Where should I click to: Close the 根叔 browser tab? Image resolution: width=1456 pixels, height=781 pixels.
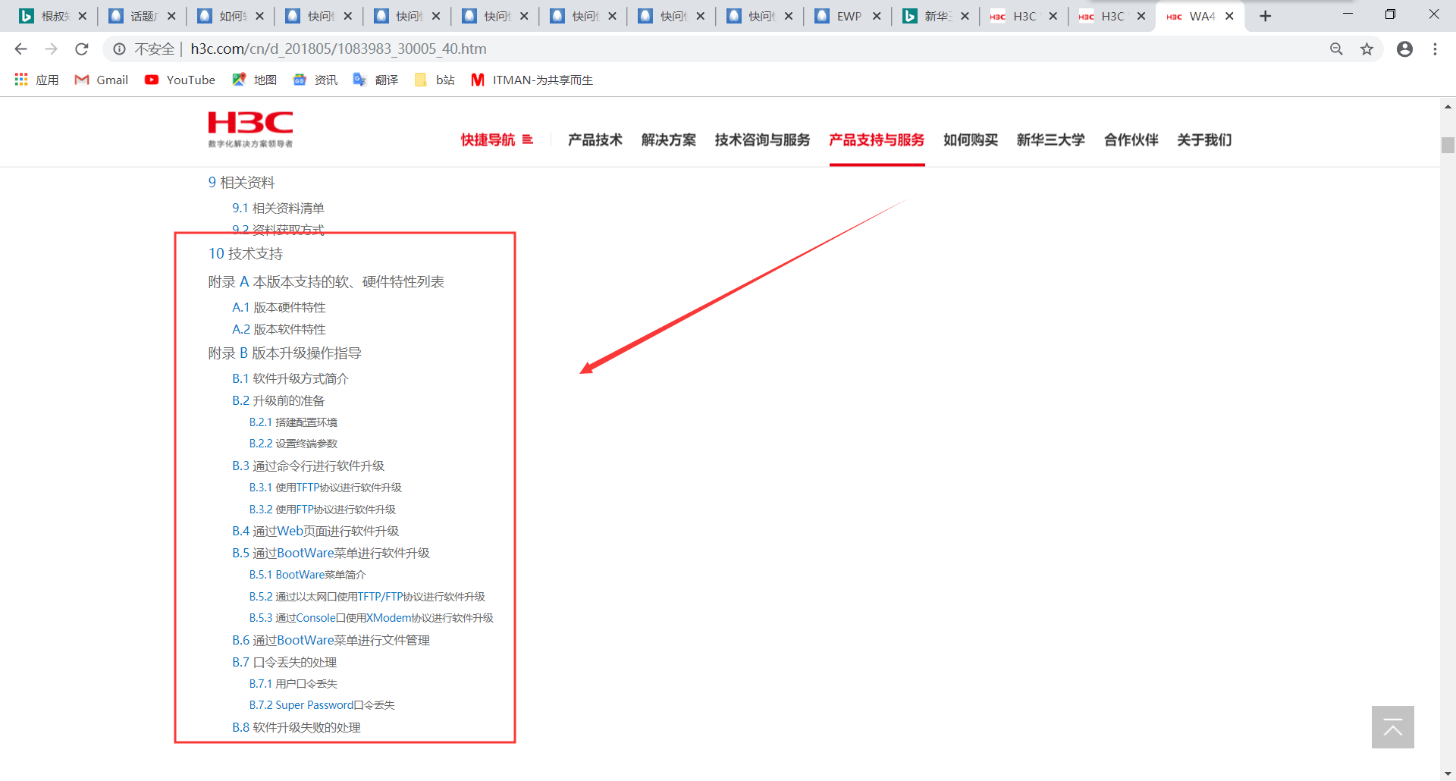pyautogui.click(x=83, y=16)
